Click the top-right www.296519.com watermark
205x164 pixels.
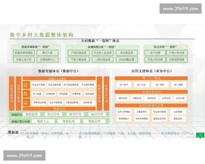click(x=180, y=9)
